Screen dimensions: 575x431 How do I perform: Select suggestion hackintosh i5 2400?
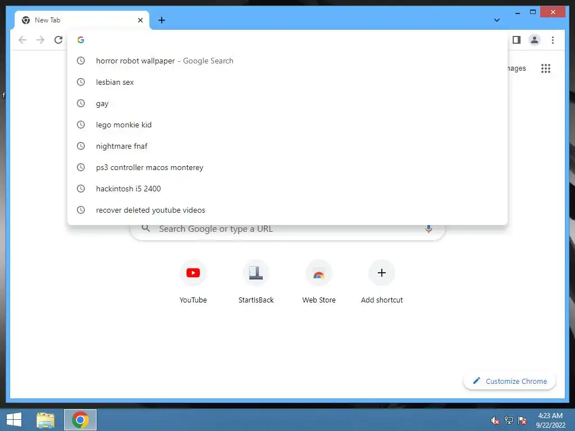point(287,189)
